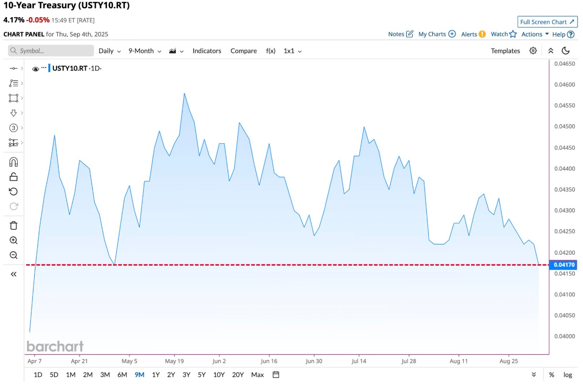Open chart settings with the gear icon
Image resolution: width=583 pixels, height=384 pixels.
pyautogui.click(x=533, y=50)
